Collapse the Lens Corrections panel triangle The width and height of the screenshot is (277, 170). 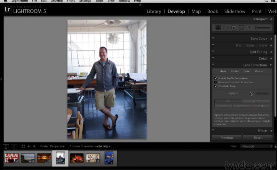(271, 65)
